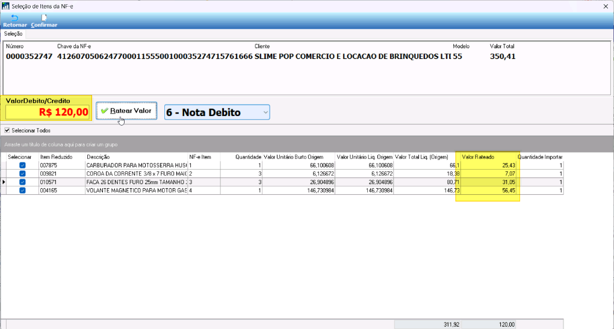Click the Chave da NF-e key value
The image size is (614, 329).
click(x=155, y=57)
